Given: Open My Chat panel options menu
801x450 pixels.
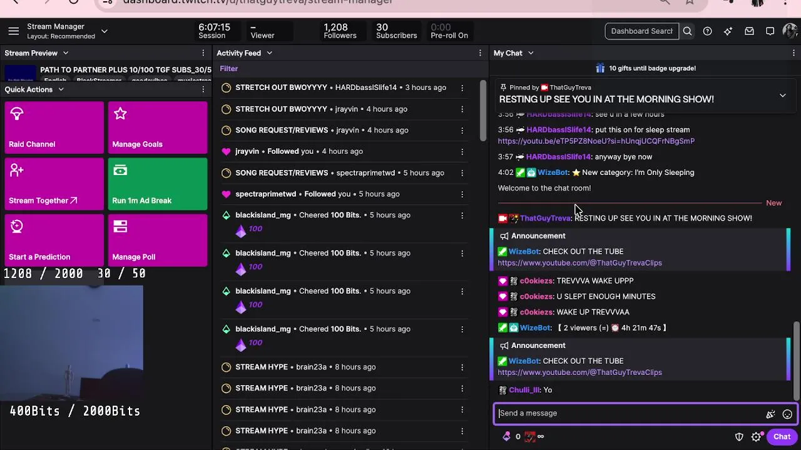Looking at the screenshot, I should 793,53.
